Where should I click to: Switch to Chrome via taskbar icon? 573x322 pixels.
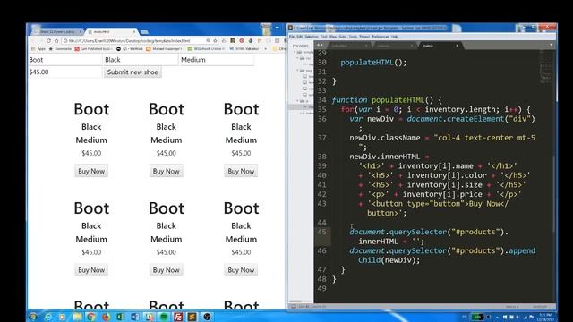pos(91,317)
